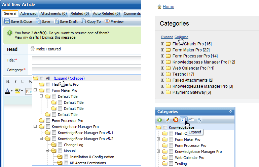
Task: Click the text highlight color swatch
Action: click(x=17, y=91)
